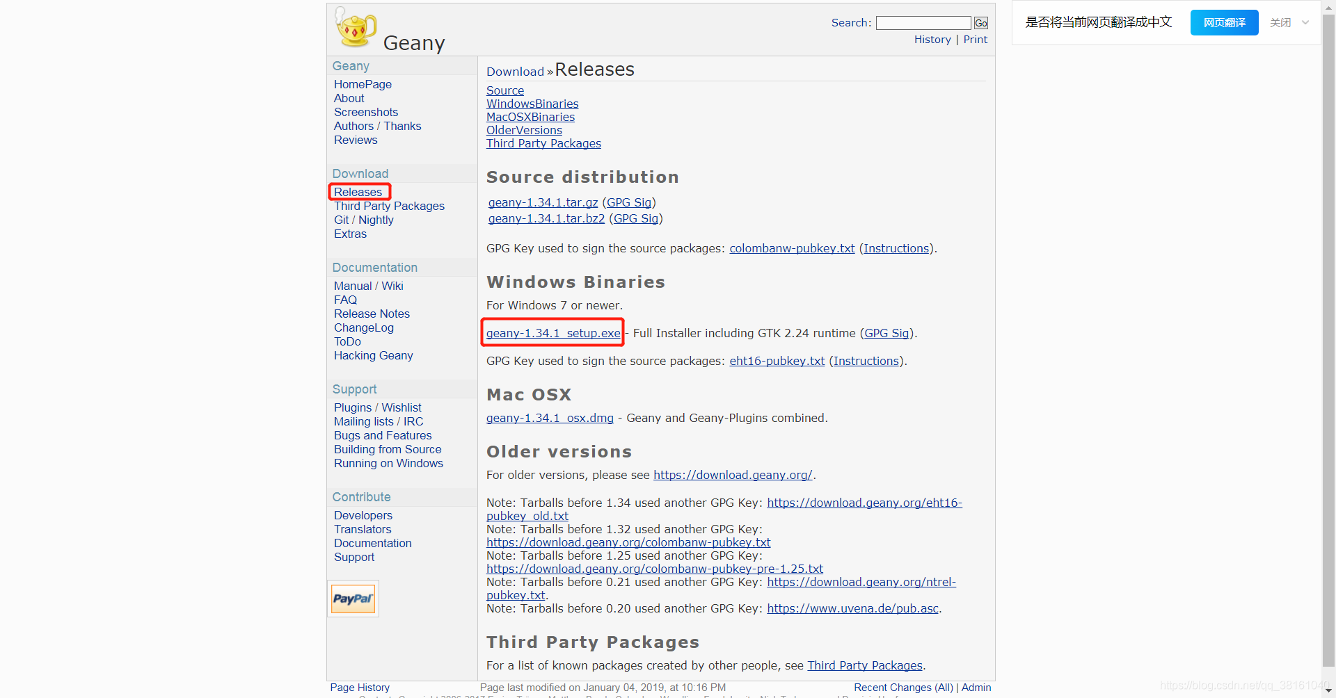Screen dimensions: 1336x698
Task: Select Releases in the Download section
Action: 358,192
